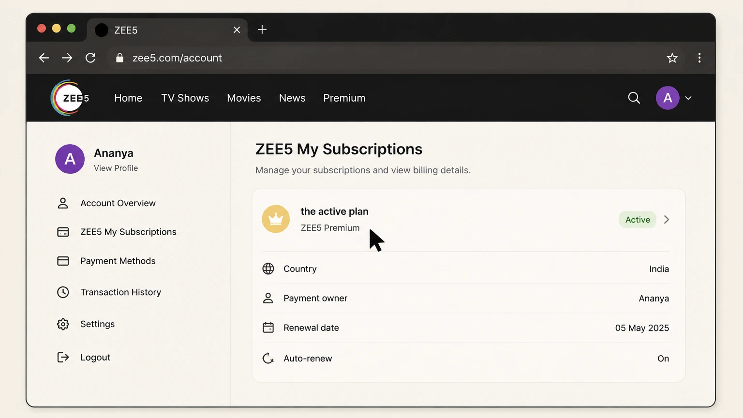Open News navigation item
This screenshot has height=418, width=743.
292,98
